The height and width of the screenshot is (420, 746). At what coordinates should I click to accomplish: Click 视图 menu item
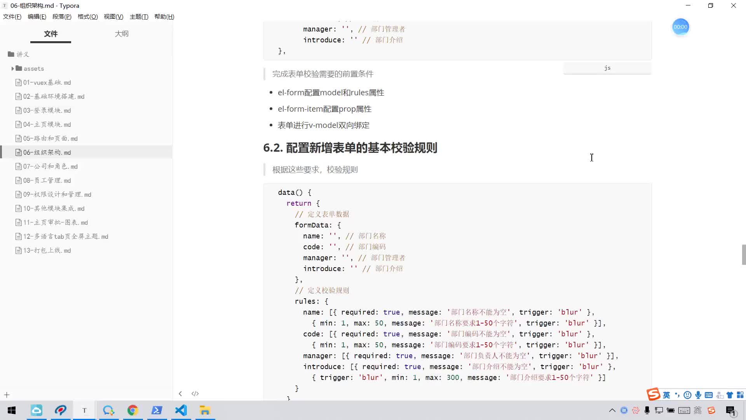[112, 16]
